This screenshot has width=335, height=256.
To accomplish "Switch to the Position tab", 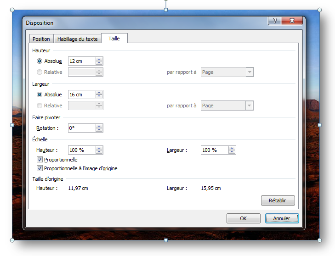I will pos(41,39).
